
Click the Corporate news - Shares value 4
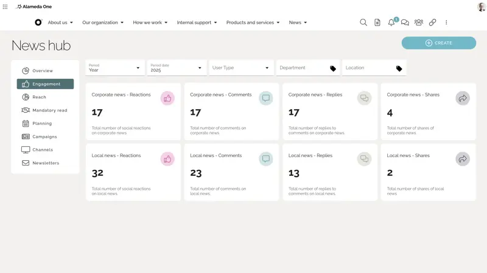390,112
